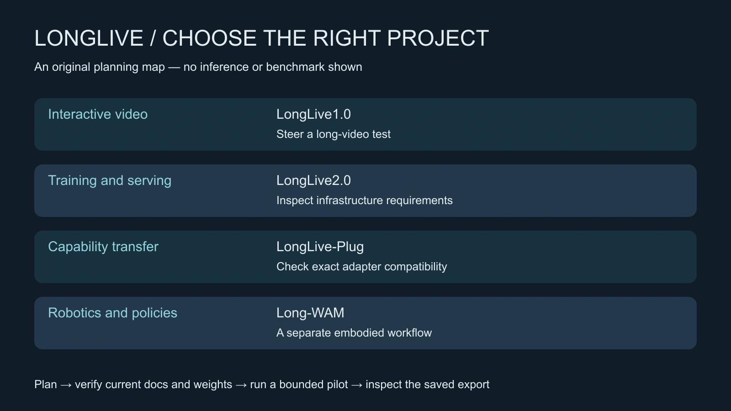Click the Capability transfer label

pyautogui.click(x=103, y=247)
